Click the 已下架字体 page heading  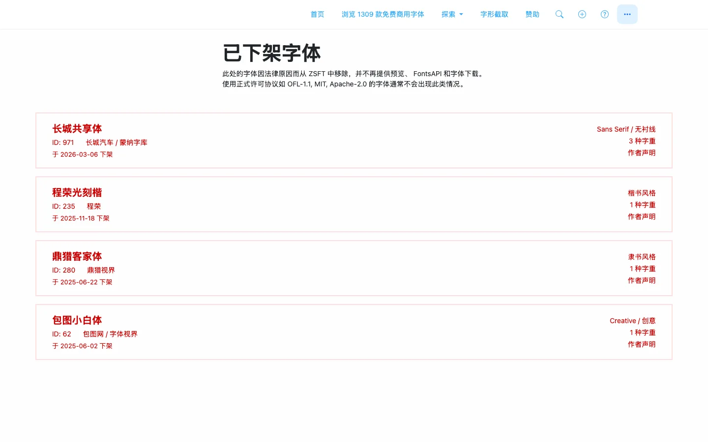271,53
